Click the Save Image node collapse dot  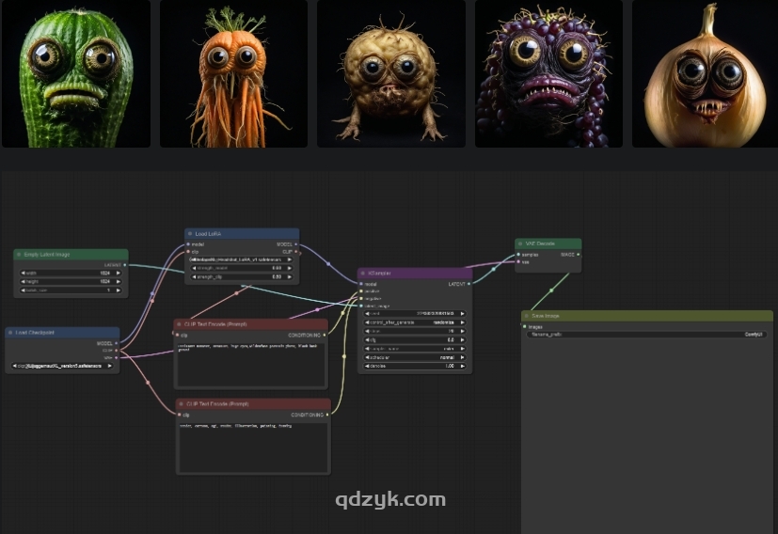pyautogui.click(x=527, y=317)
